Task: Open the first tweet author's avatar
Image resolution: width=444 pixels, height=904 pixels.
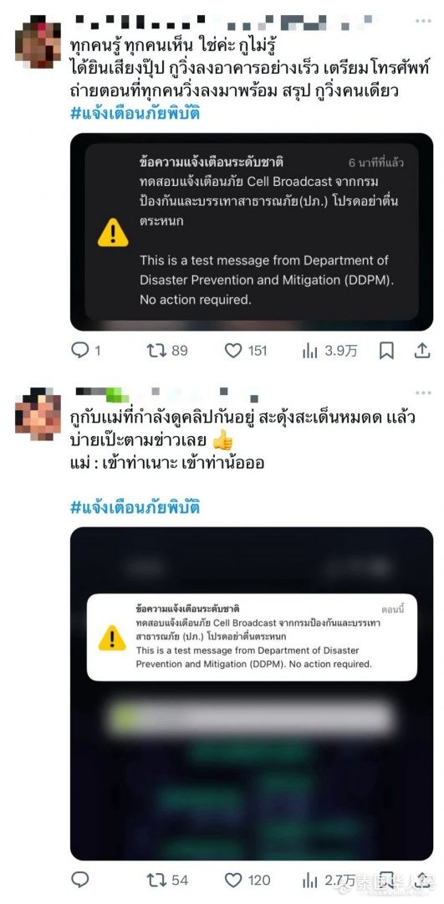Action: click(38, 42)
